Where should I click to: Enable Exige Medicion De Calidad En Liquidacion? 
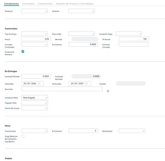(23, 136)
